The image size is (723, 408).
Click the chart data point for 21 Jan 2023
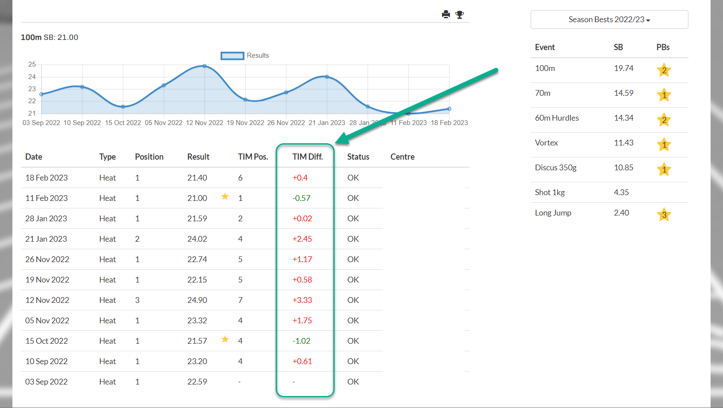[x=327, y=77]
